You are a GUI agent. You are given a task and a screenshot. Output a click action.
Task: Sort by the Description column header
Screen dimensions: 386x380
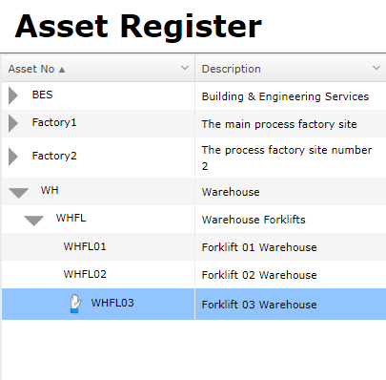(x=291, y=69)
